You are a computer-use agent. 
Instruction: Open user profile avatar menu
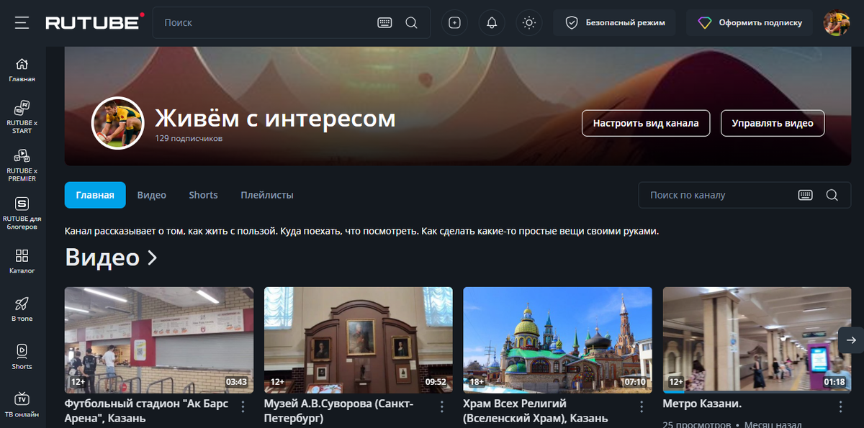837,22
